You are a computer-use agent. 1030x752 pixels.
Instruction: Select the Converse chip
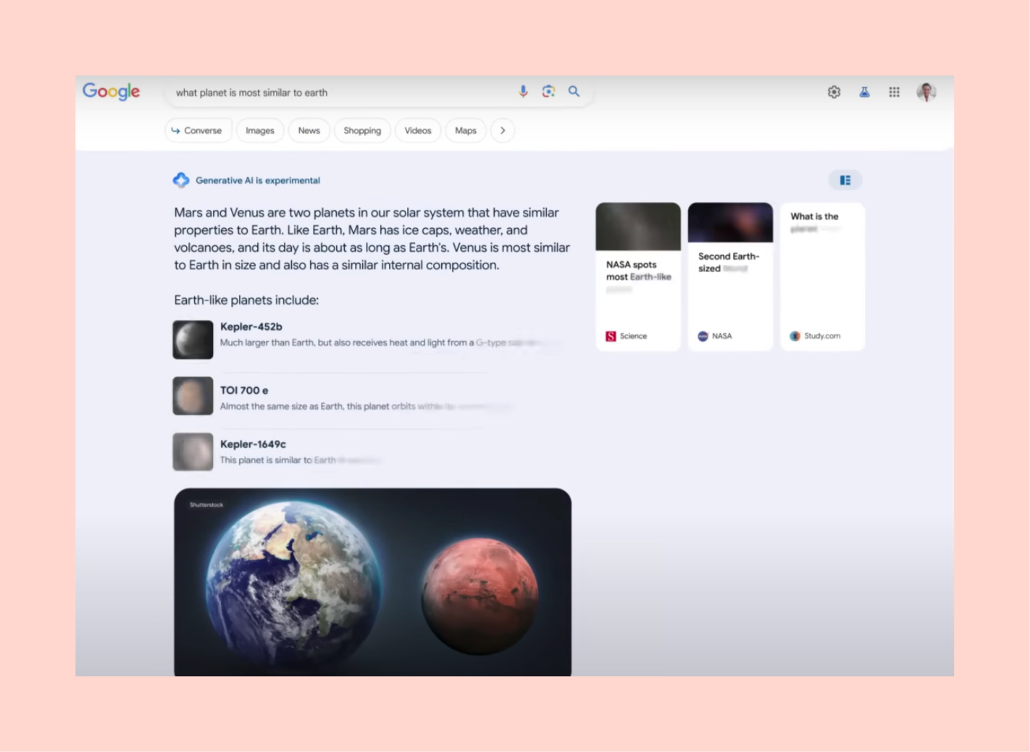pos(198,130)
